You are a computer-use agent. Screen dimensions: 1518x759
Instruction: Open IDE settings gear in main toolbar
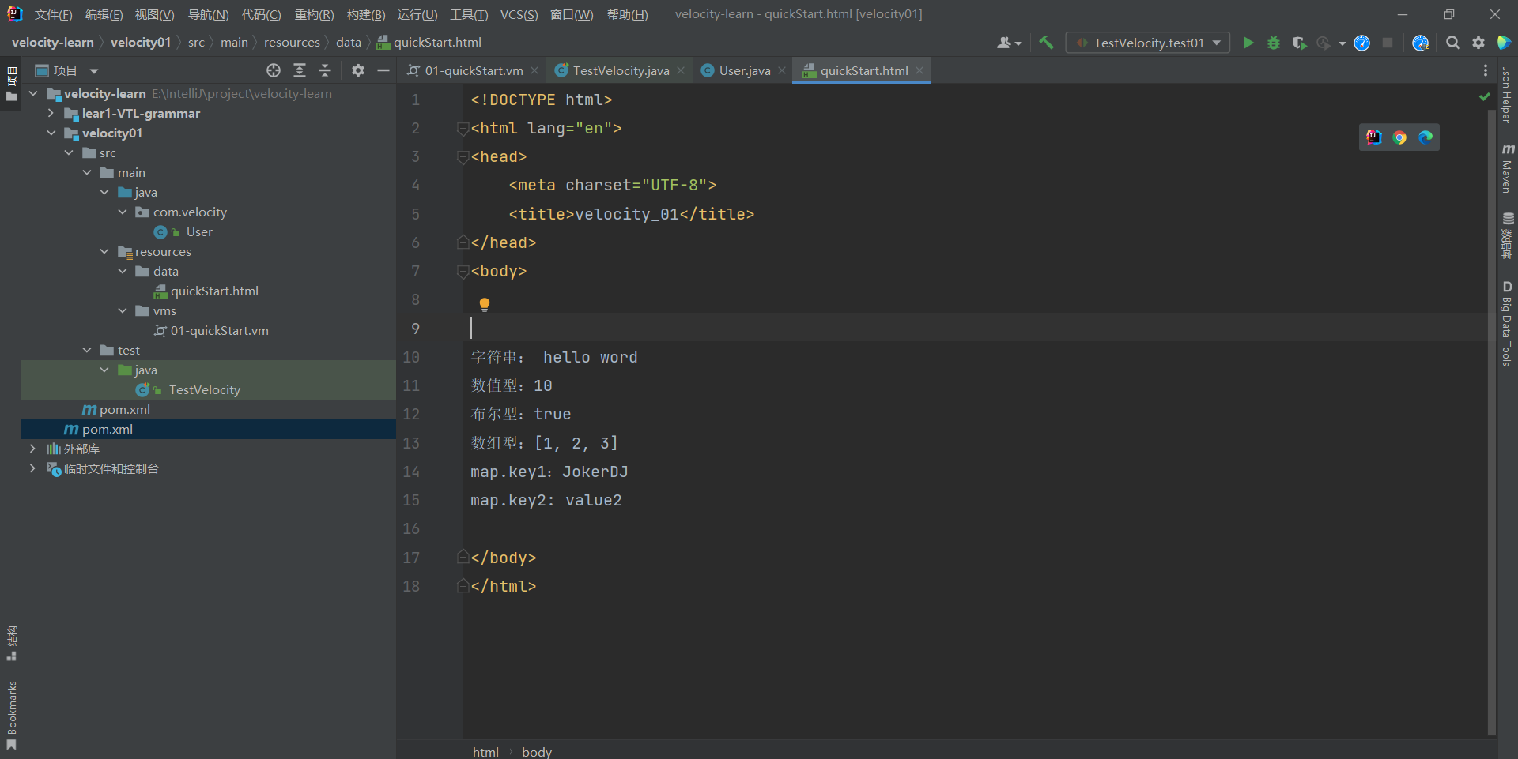click(1478, 43)
